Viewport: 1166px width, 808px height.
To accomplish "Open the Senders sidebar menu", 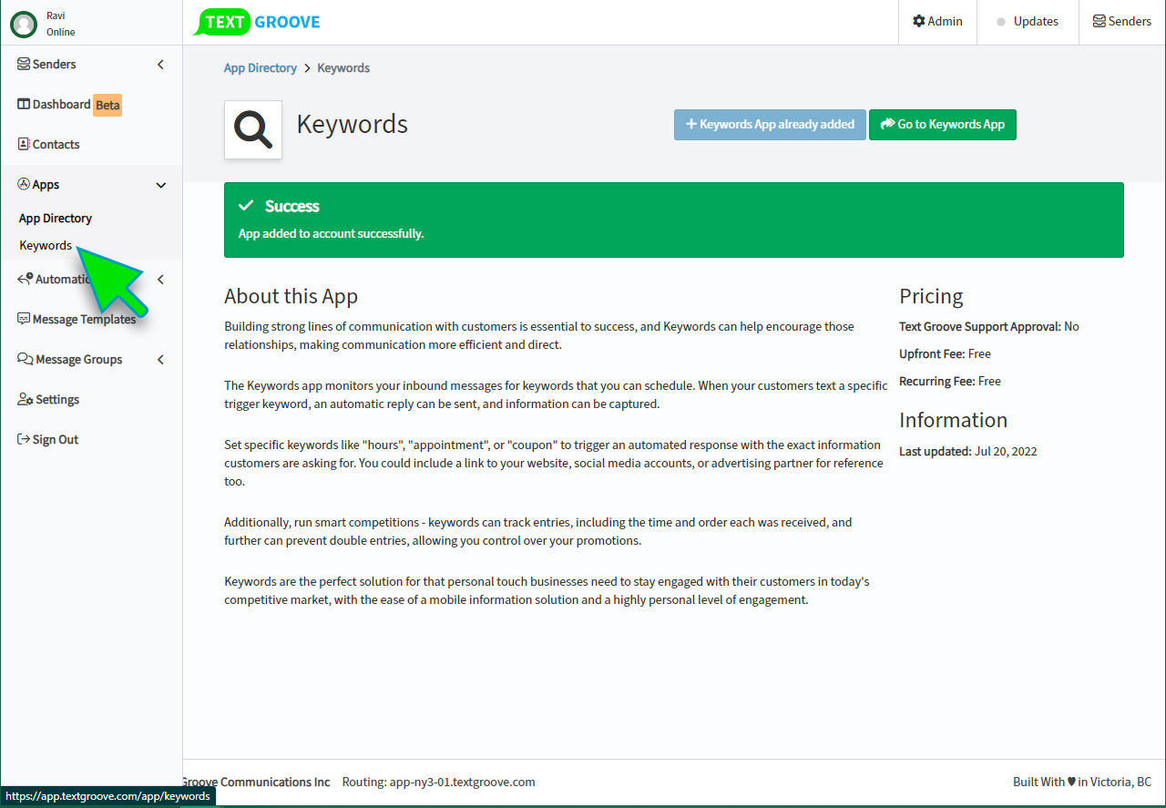I will click(91, 65).
